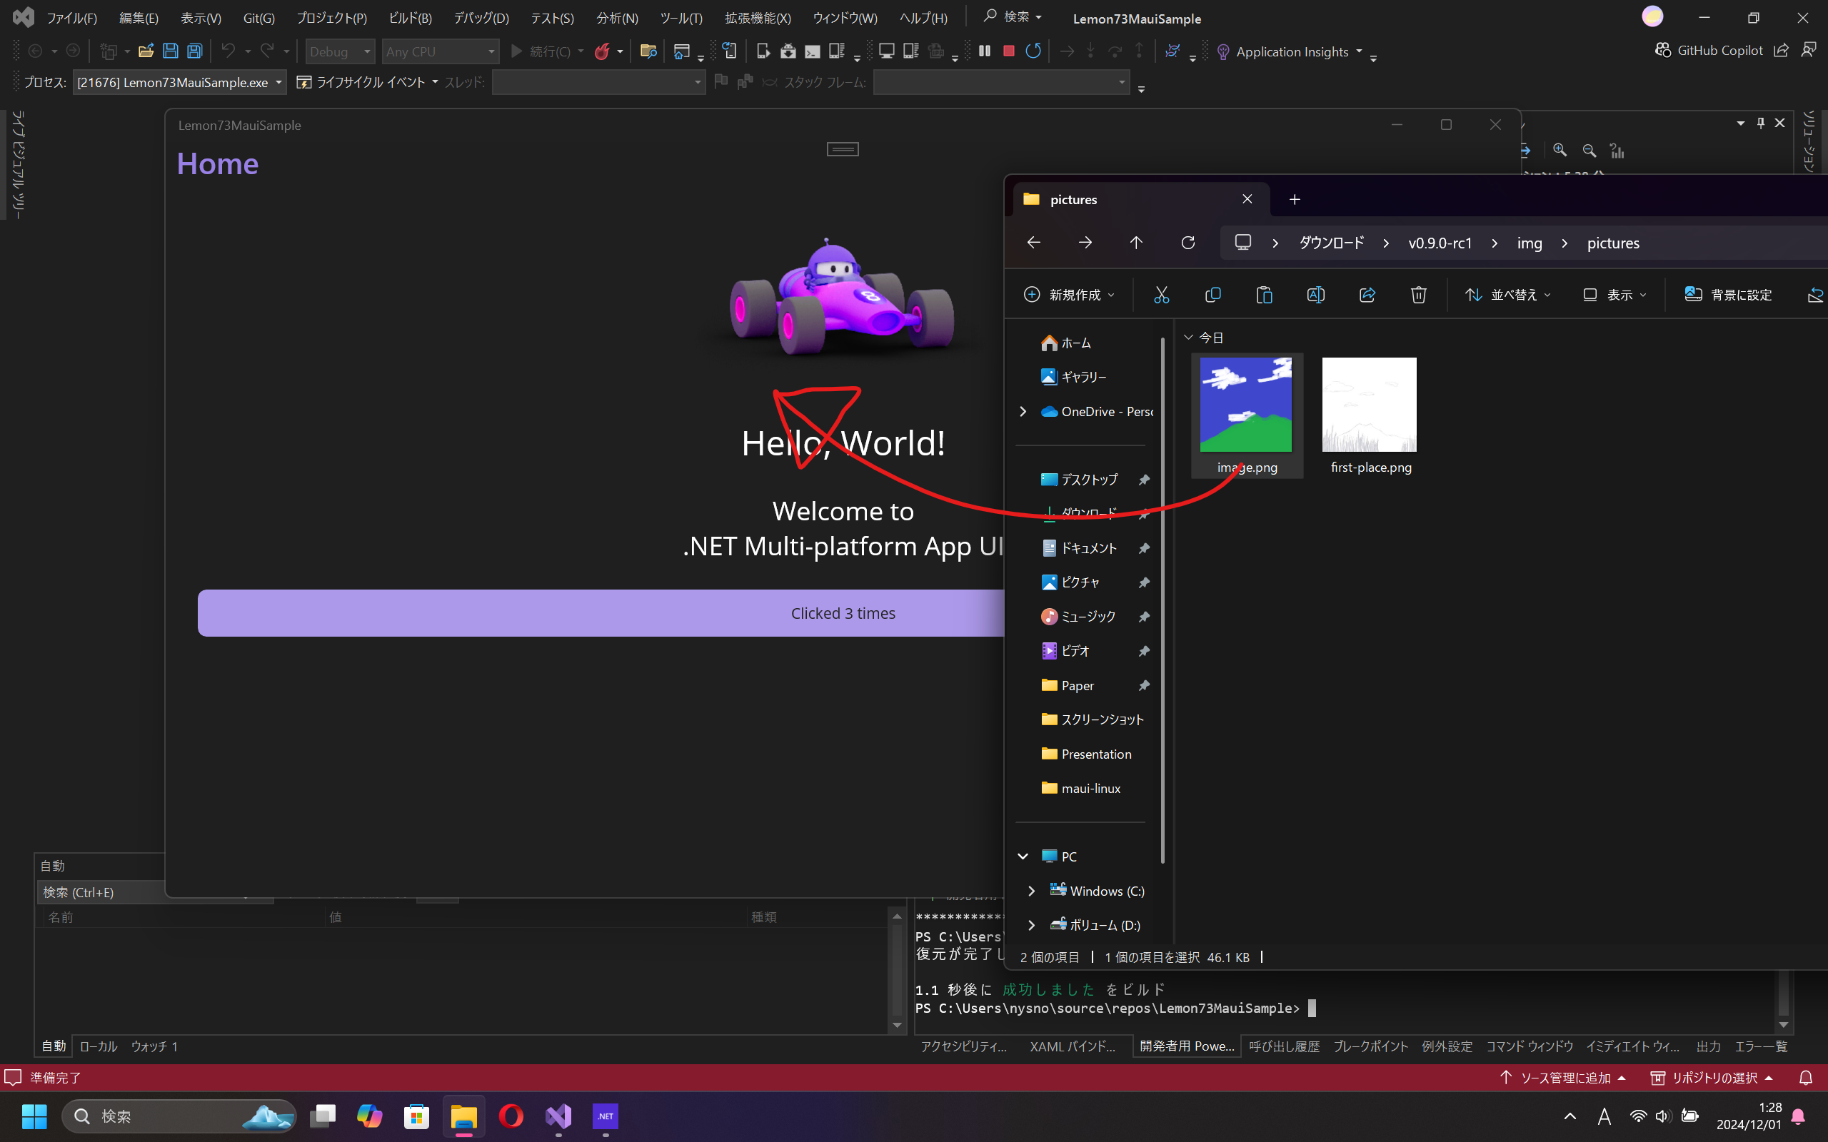Switch to the エラー一覧 tab
Screen dimensions: 1828x1142
[x=1761, y=1046]
